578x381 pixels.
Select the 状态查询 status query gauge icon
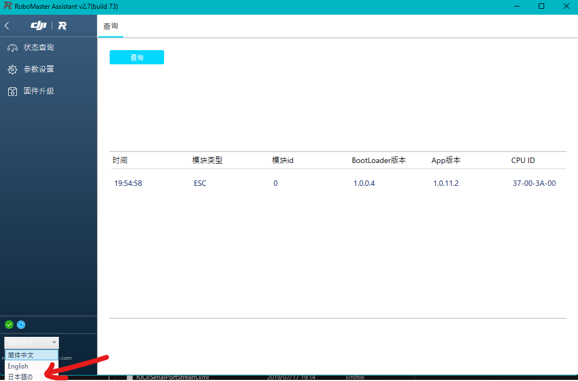(12, 47)
